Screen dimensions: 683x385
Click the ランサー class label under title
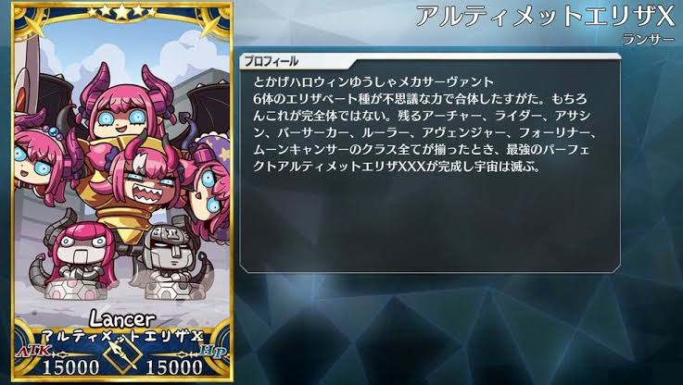pos(648,40)
